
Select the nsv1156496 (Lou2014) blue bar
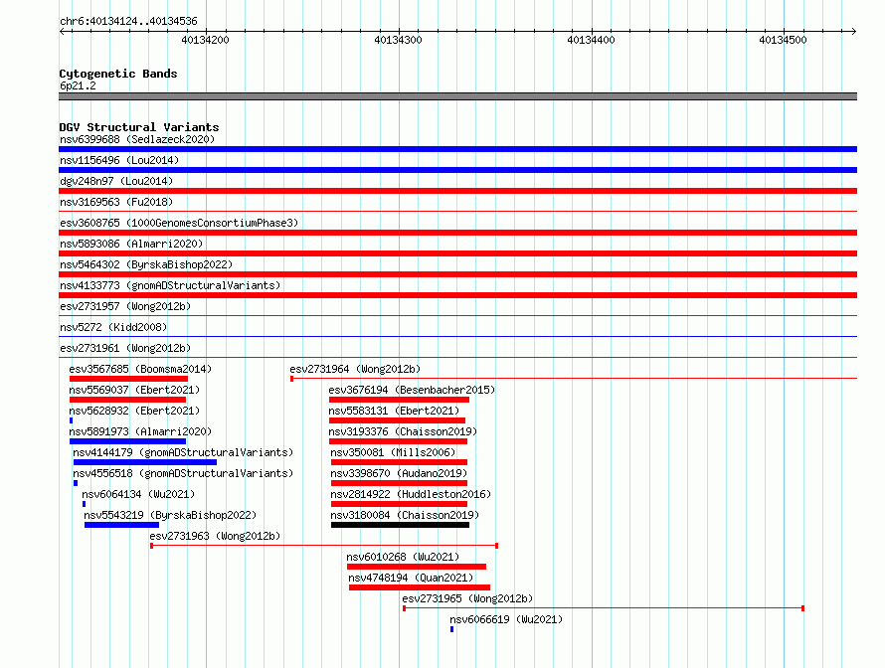(457, 170)
